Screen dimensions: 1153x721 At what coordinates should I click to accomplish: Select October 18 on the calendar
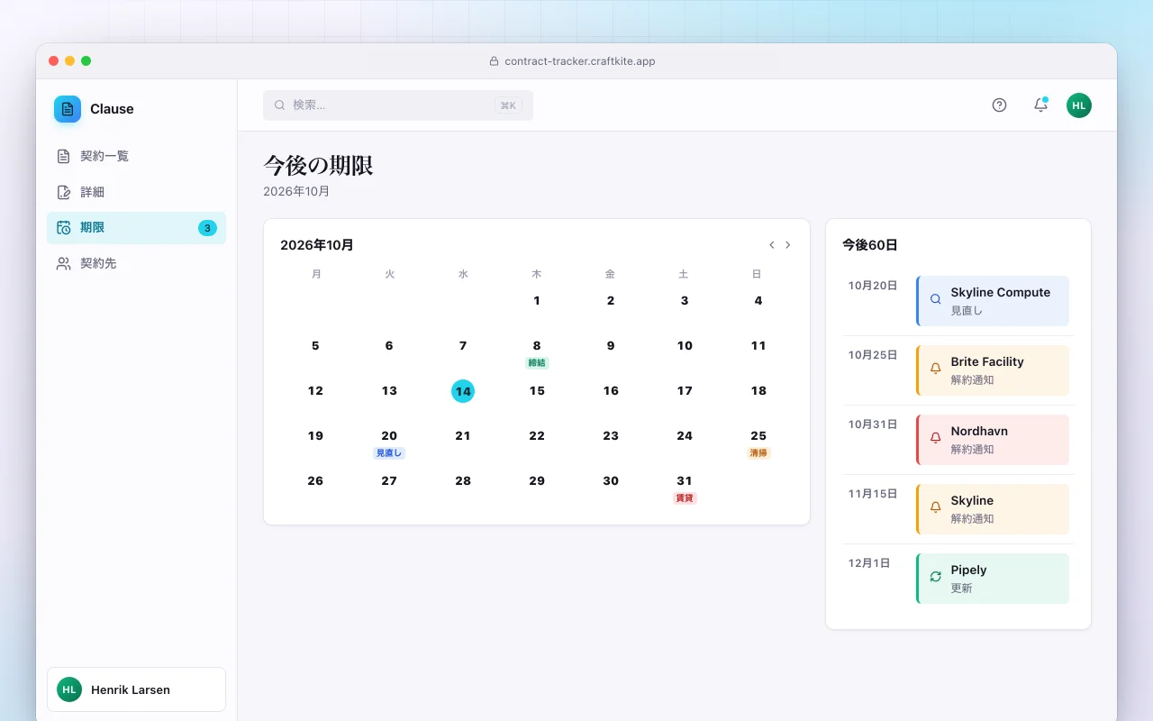758,391
